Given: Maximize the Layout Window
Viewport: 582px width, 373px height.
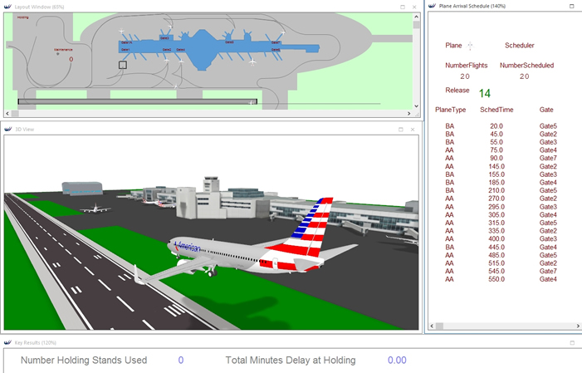Looking at the screenshot, I should click(403, 7).
